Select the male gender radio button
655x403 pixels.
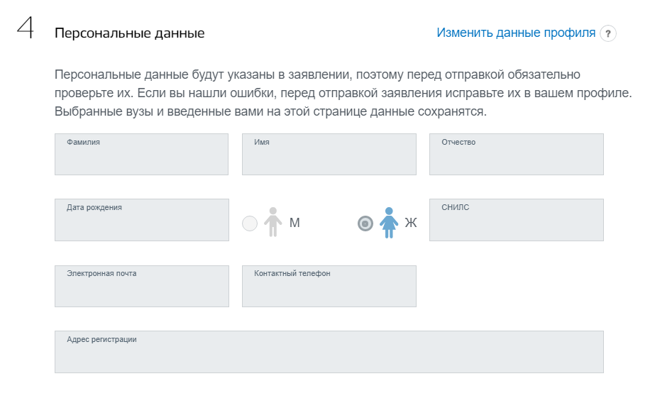point(250,223)
